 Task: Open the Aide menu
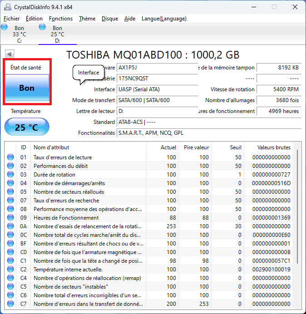tap(130, 19)
